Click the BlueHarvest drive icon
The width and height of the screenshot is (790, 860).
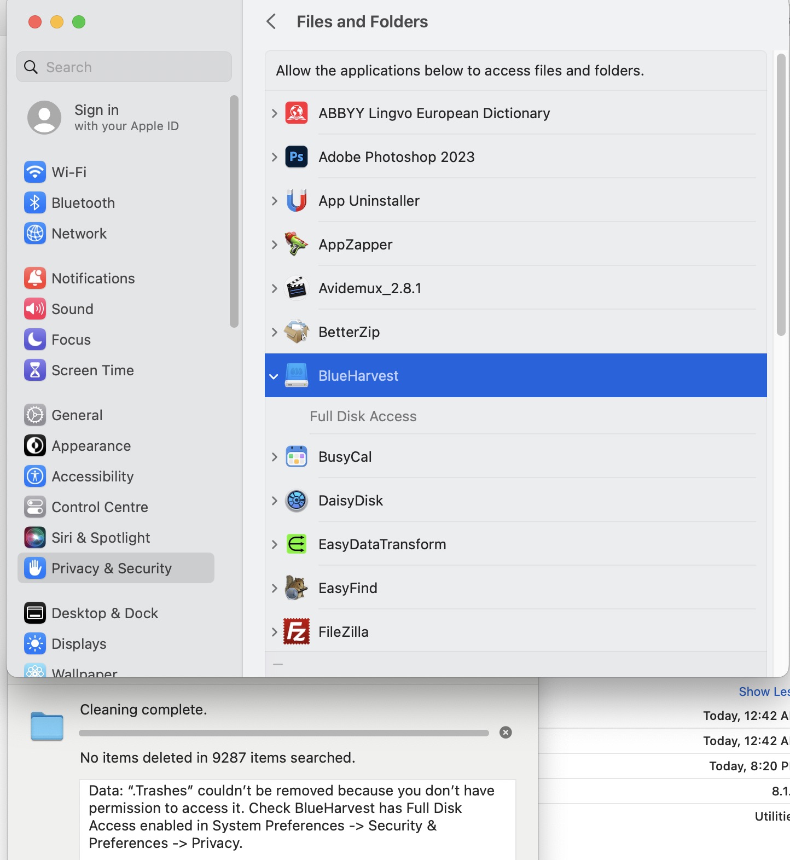pyautogui.click(x=297, y=376)
